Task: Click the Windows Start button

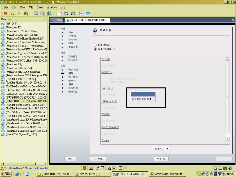Action: click(6, 174)
